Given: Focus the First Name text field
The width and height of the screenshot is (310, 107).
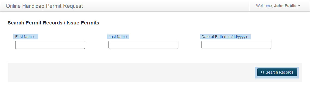Looking at the screenshot, I should [x=50, y=45].
